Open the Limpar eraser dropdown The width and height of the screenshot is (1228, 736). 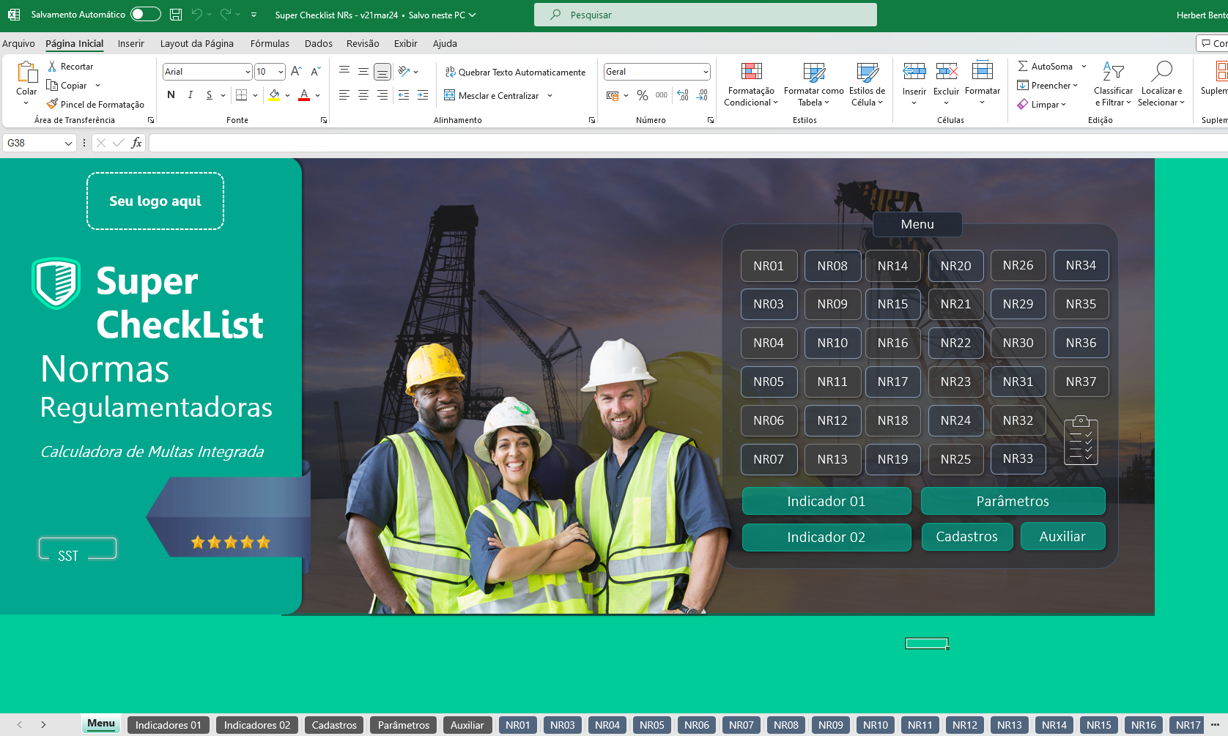tap(1041, 104)
